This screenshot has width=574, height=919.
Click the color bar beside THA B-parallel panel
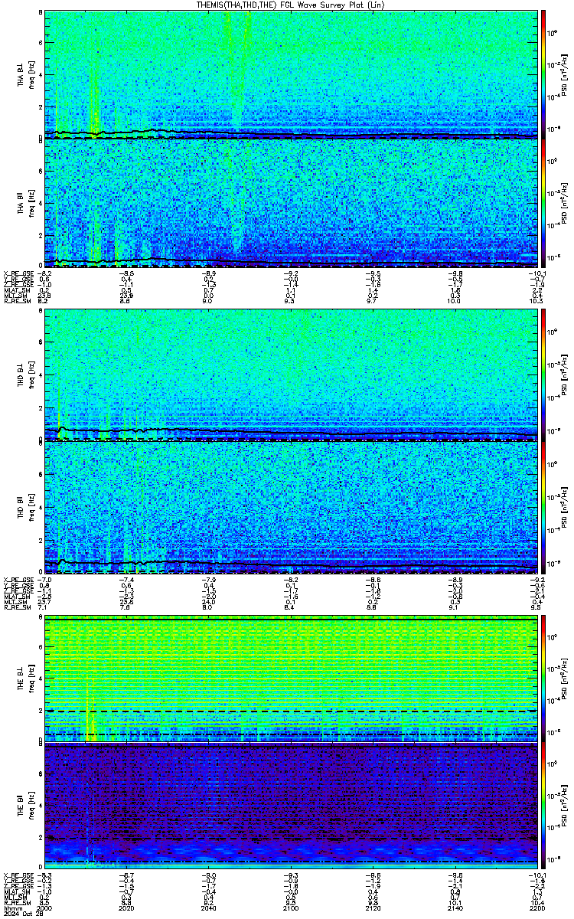point(543,204)
